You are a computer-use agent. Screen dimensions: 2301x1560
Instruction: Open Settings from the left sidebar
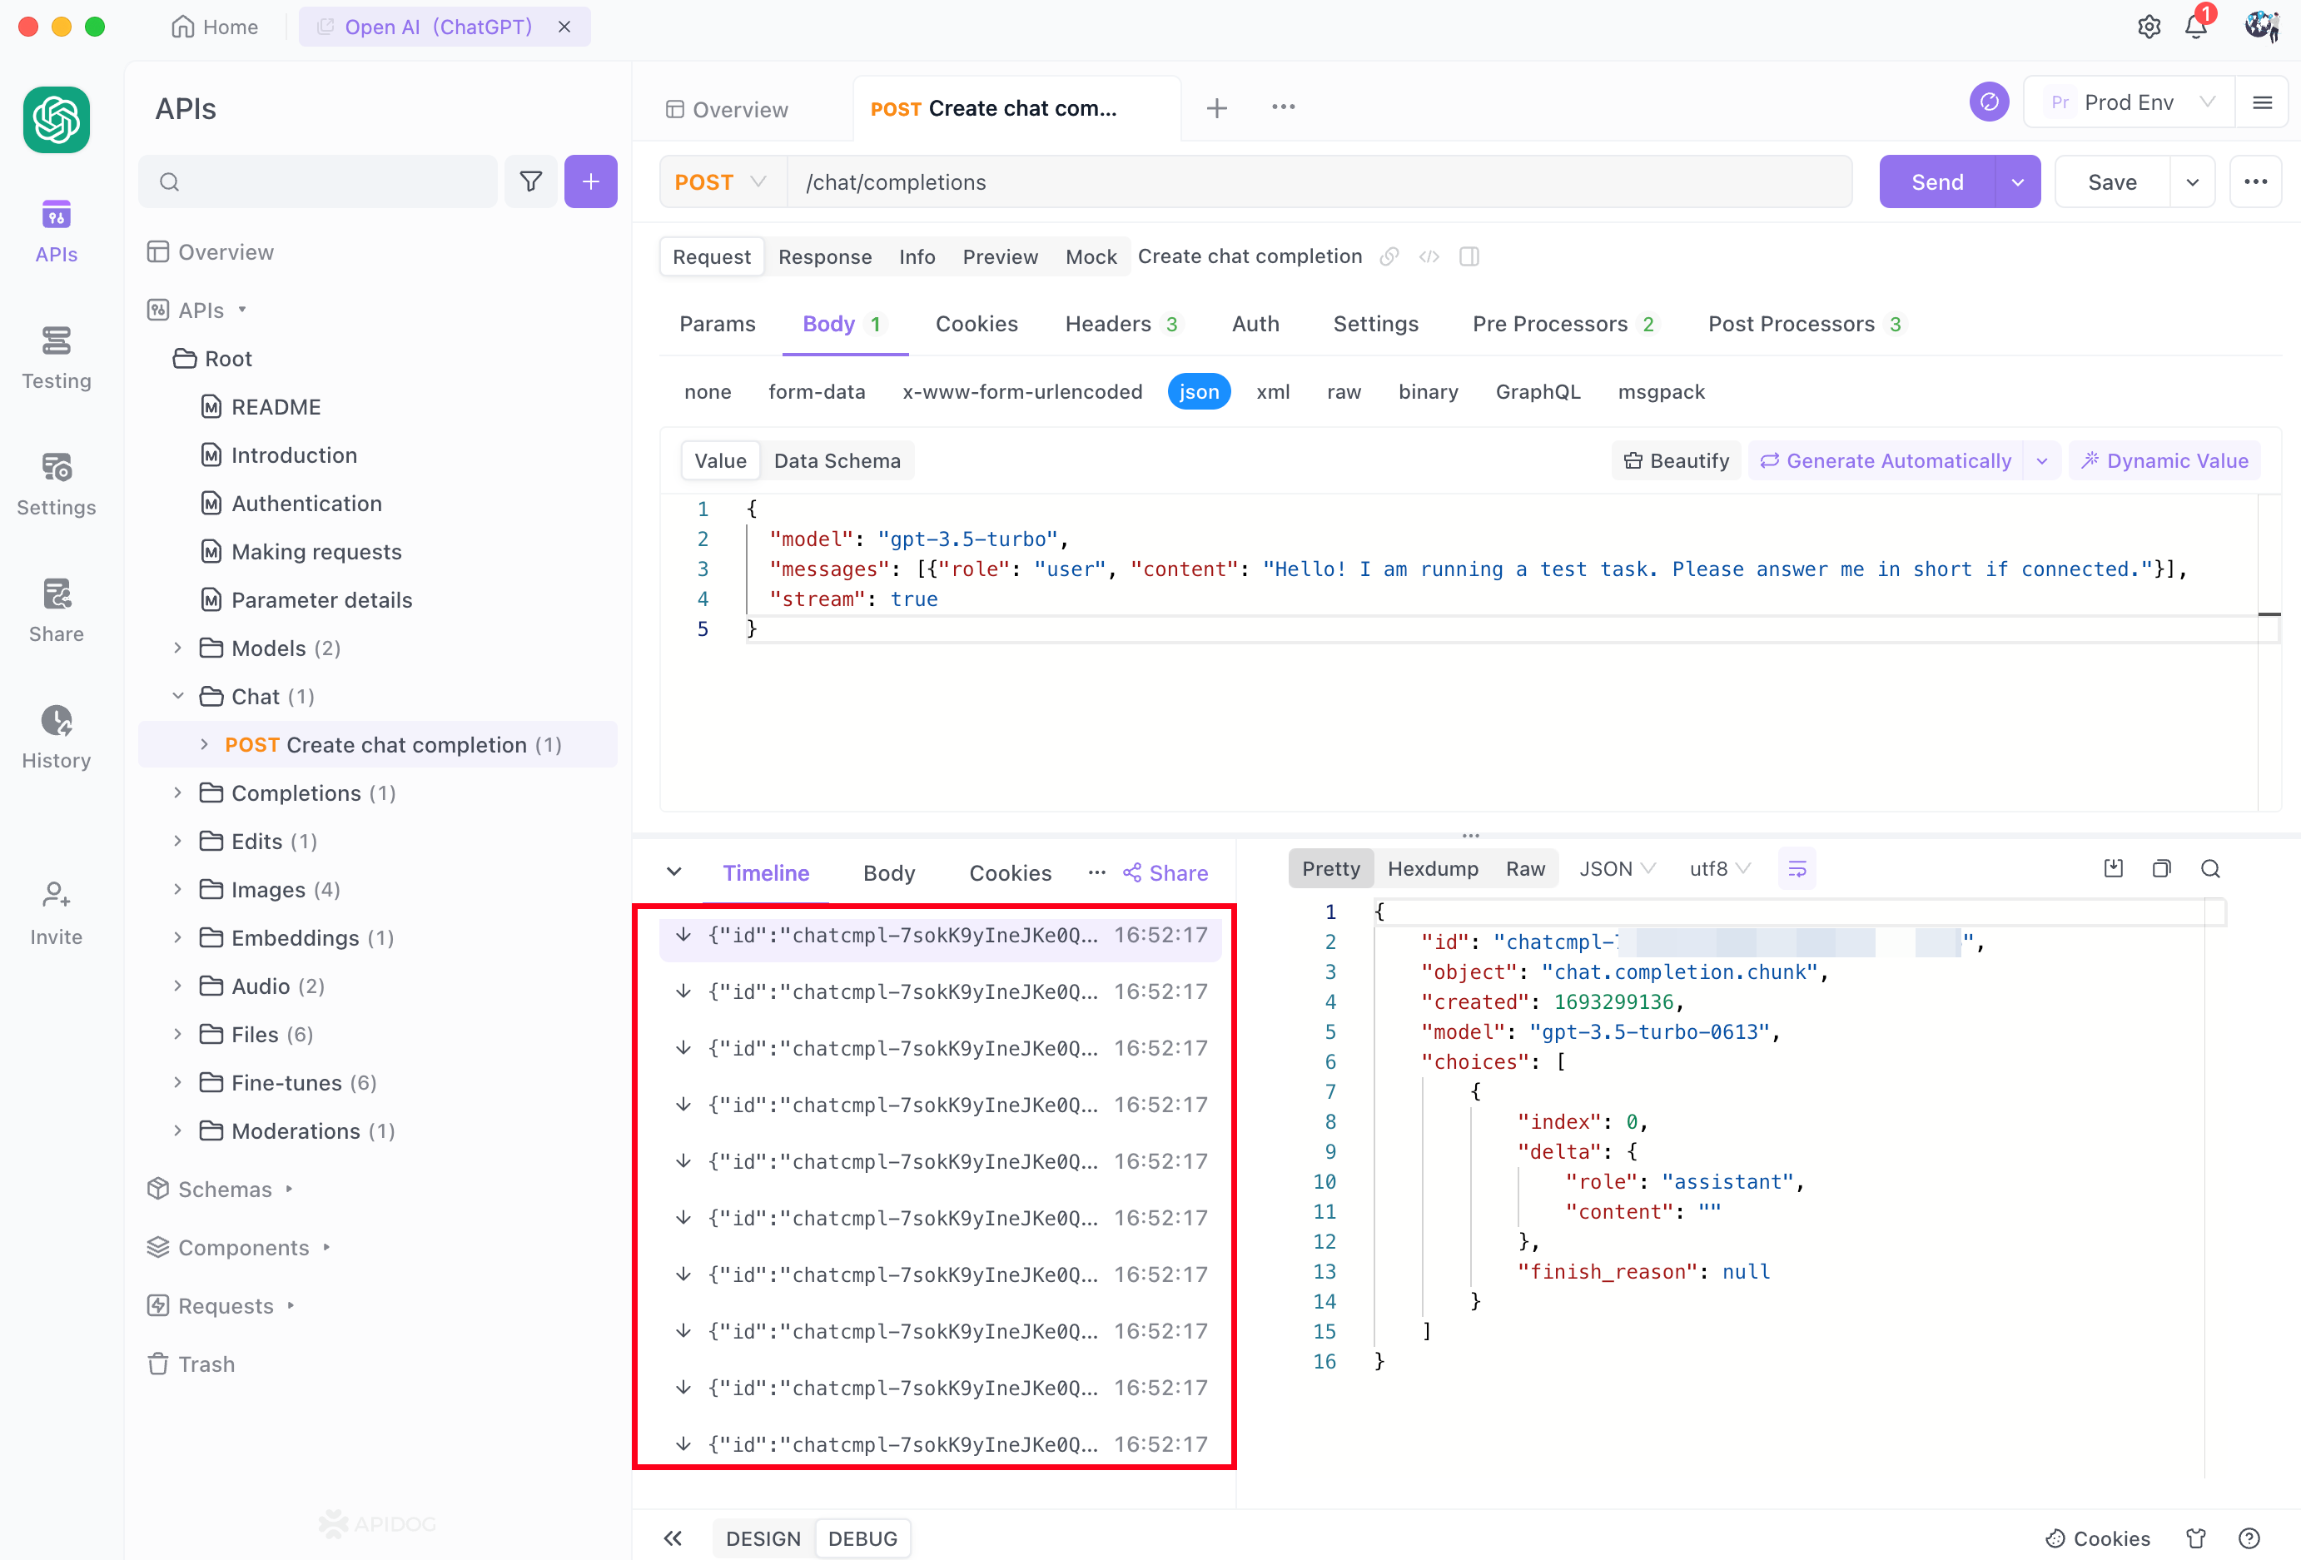[56, 483]
